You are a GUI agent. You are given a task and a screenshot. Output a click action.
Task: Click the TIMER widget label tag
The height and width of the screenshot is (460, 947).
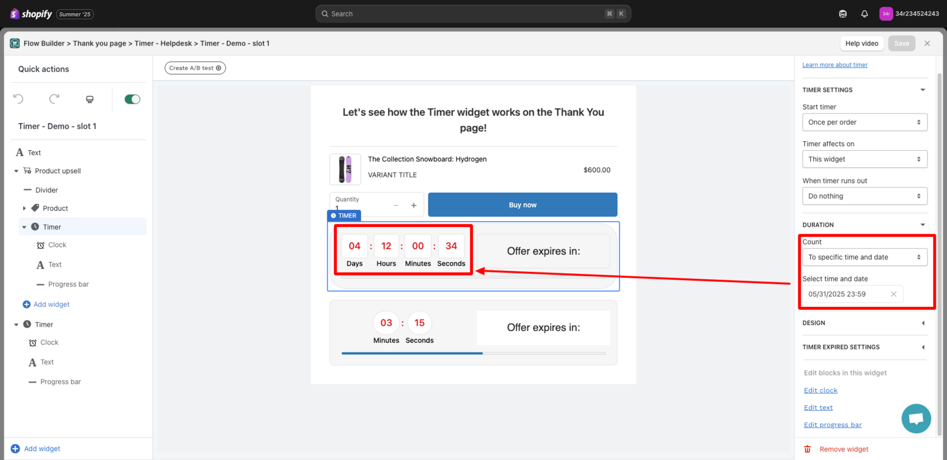[x=344, y=216]
